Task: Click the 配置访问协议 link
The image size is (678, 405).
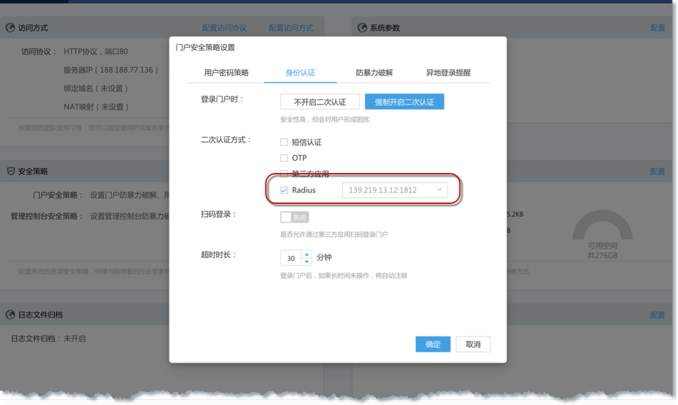Action: click(224, 28)
